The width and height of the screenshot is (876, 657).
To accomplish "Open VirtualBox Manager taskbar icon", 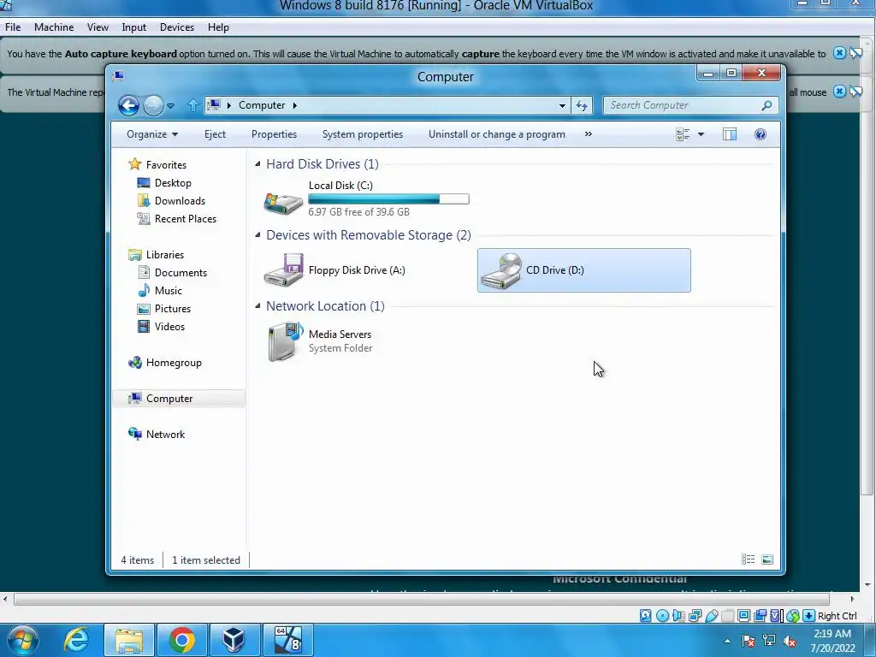I will coord(234,640).
